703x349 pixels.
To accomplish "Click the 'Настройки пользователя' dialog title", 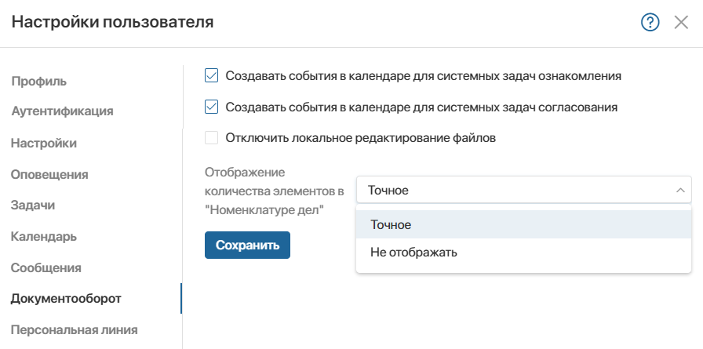I will click(x=112, y=21).
